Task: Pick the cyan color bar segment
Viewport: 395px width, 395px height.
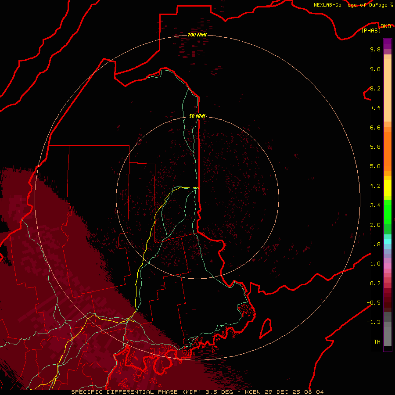Action: 388,241
